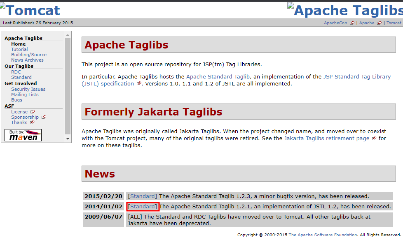Click the Apache Taglibs banner logo
403x249 pixels.
click(x=345, y=10)
